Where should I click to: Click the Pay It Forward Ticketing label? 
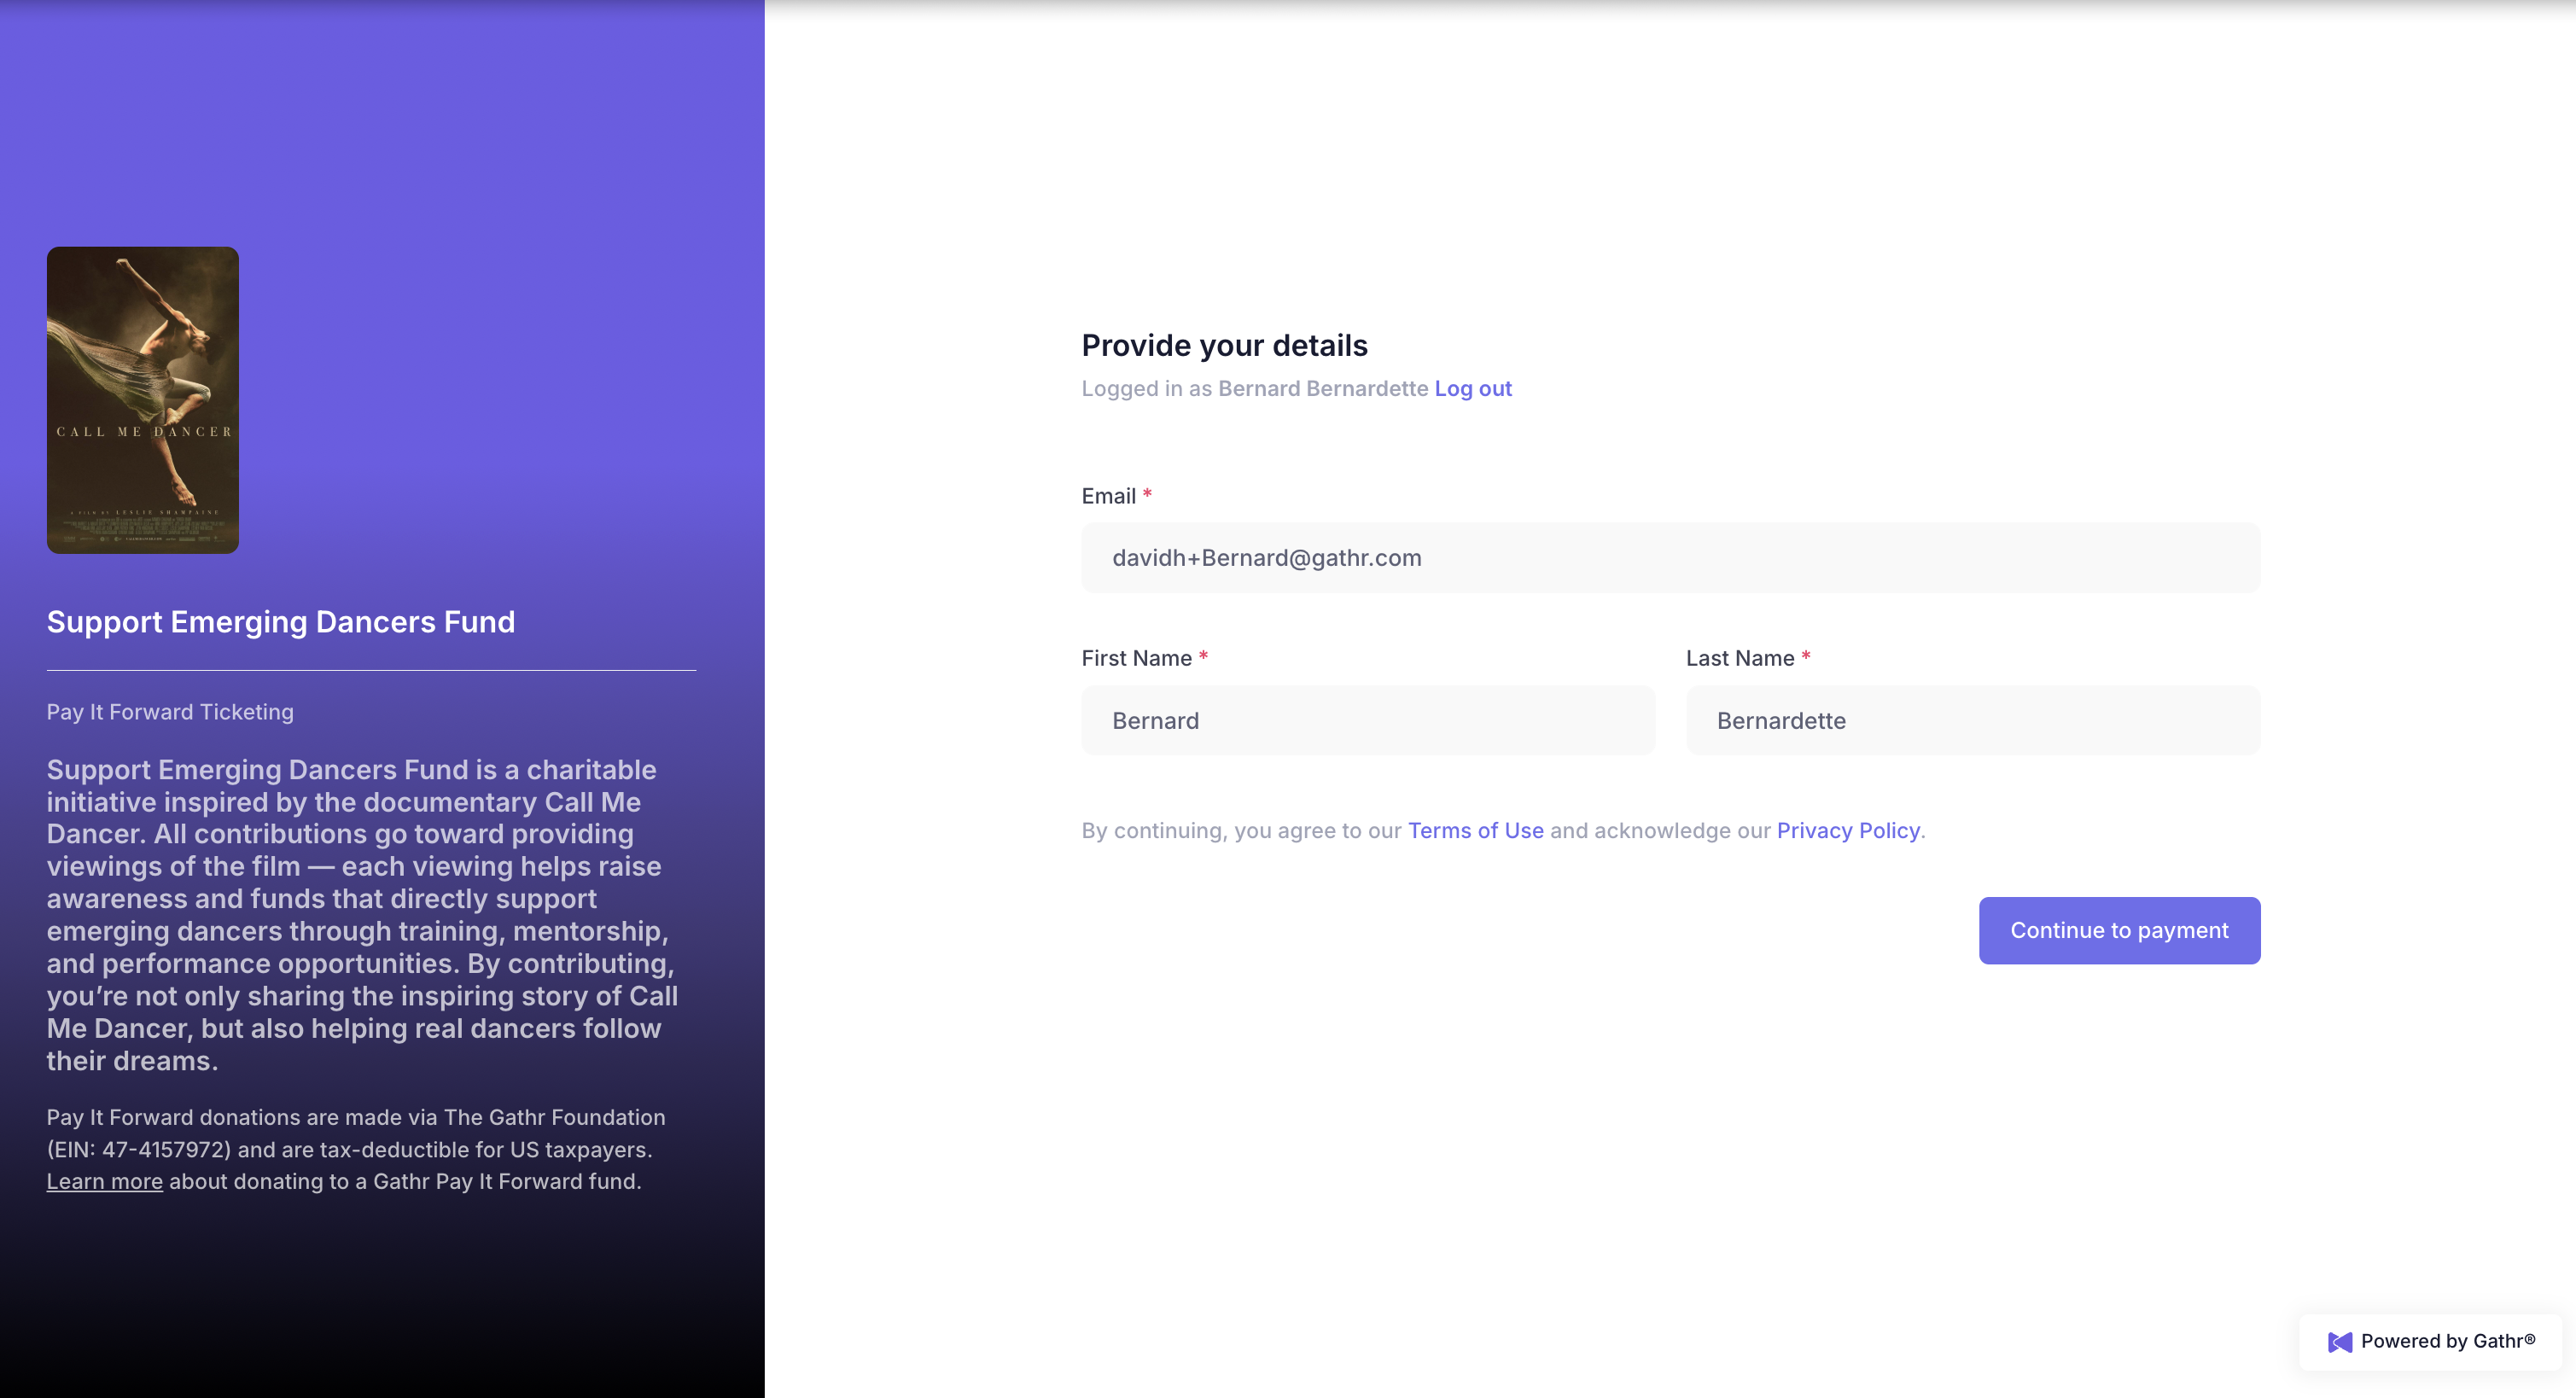click(170, 712)
